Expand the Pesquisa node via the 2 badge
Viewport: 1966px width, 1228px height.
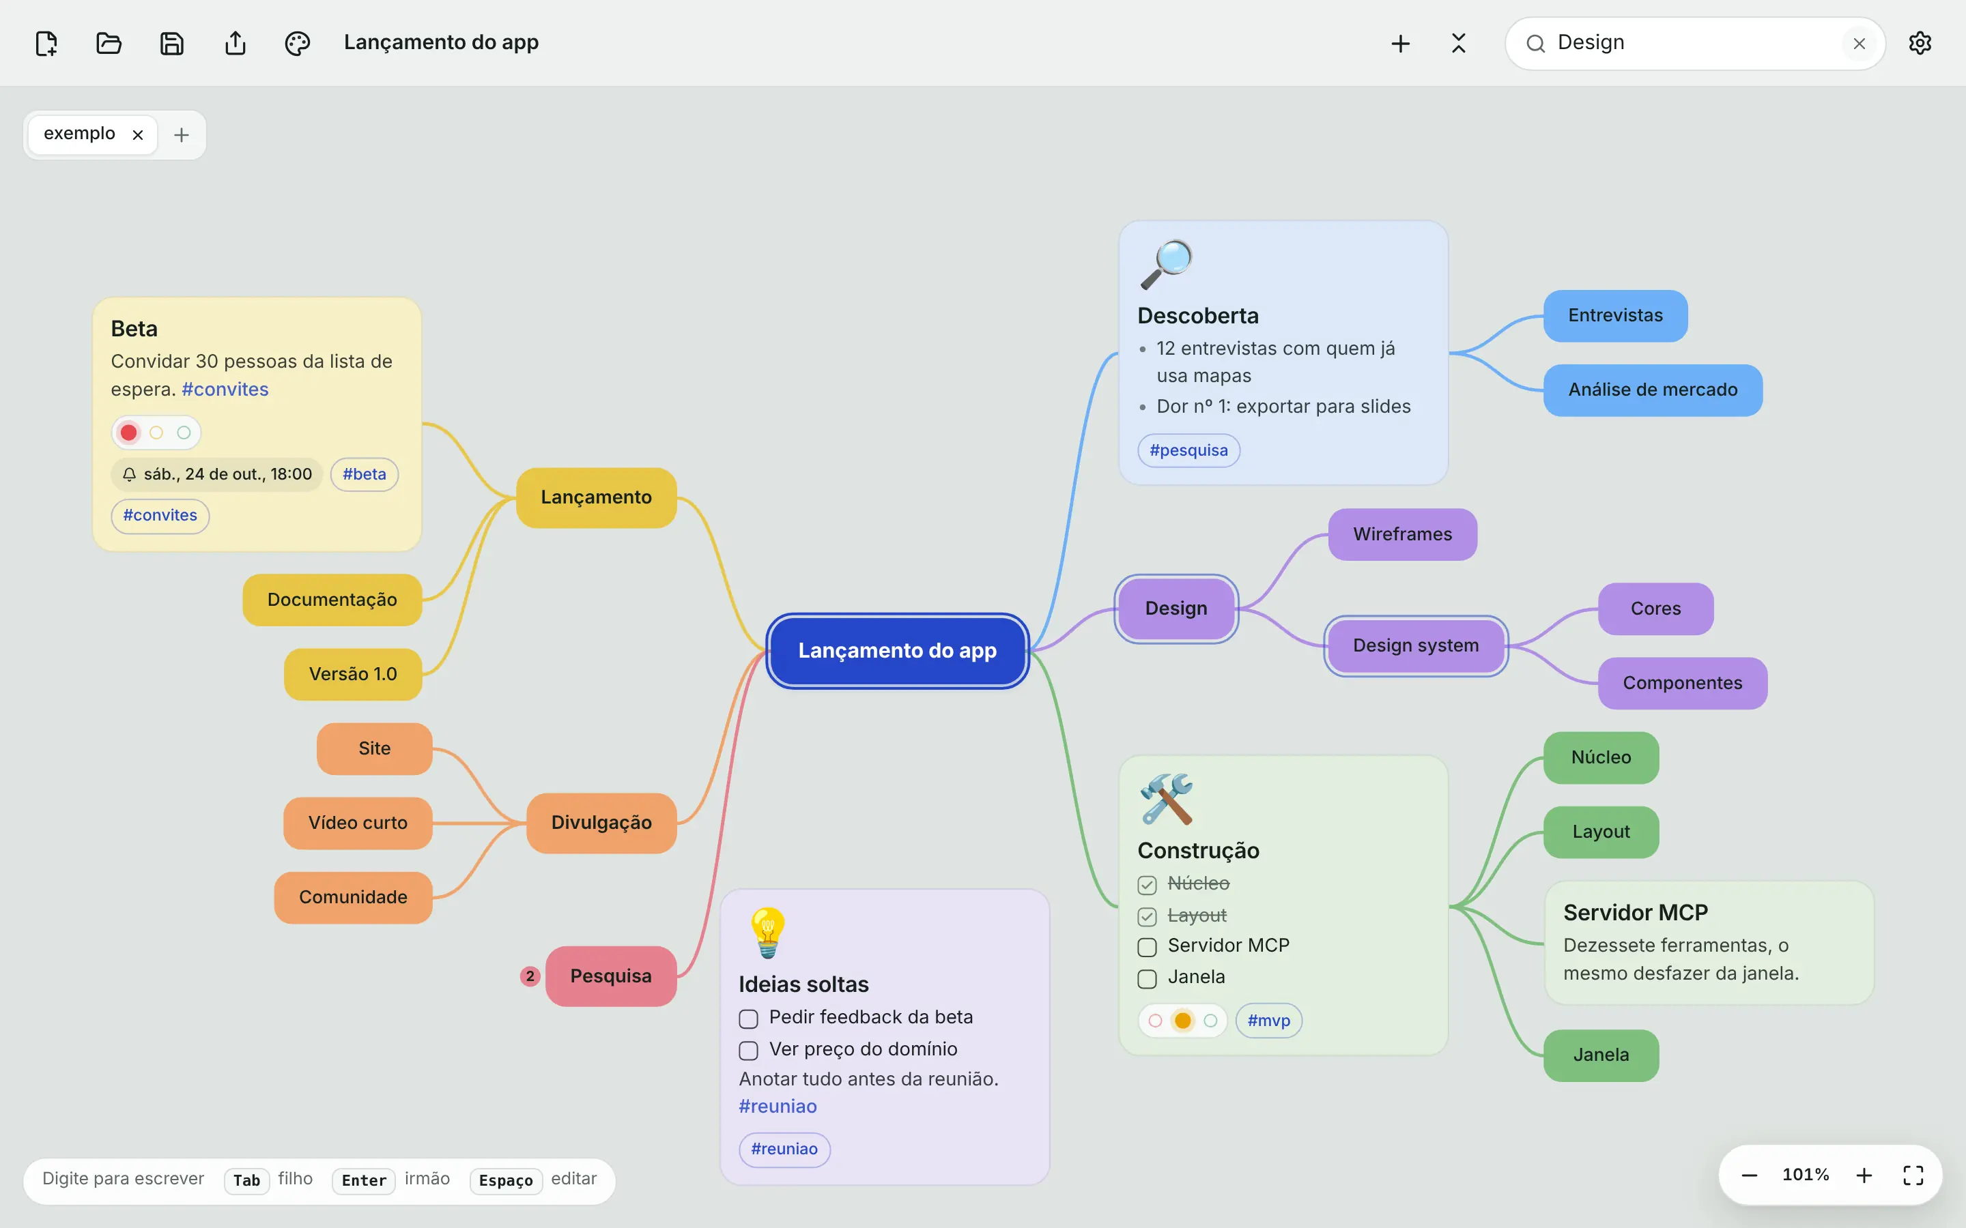click(530, 976)
